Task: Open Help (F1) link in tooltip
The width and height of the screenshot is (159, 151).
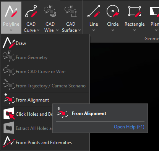Action: (129, 127)
